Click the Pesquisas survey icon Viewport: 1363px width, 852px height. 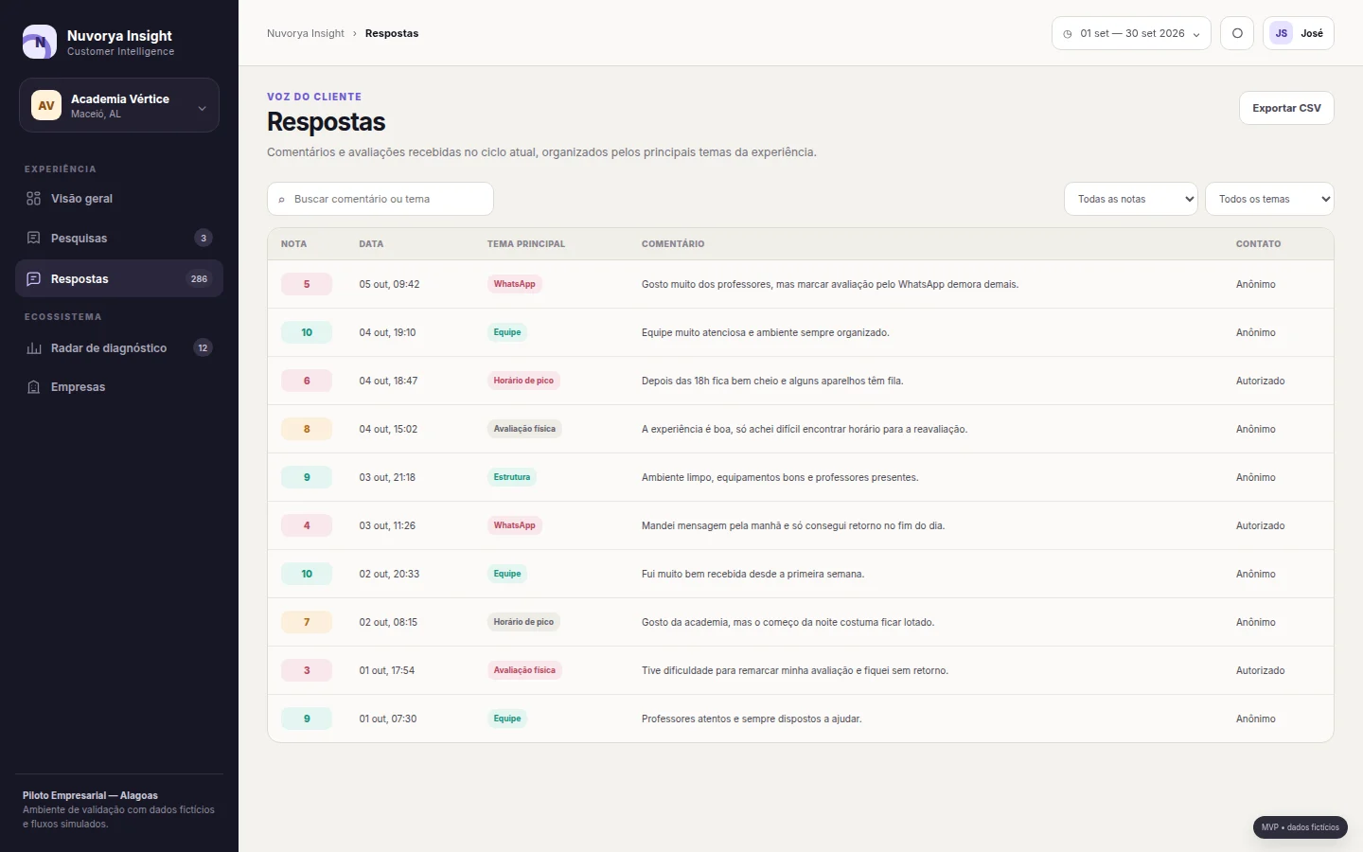click(x=34, y=238)
